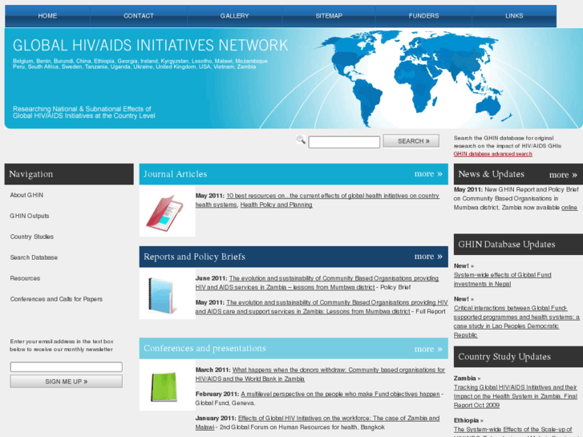583x437 pixels.
Task: Open Search Database in Navigation
Action: pyautogui.click(x=34, y=257)
